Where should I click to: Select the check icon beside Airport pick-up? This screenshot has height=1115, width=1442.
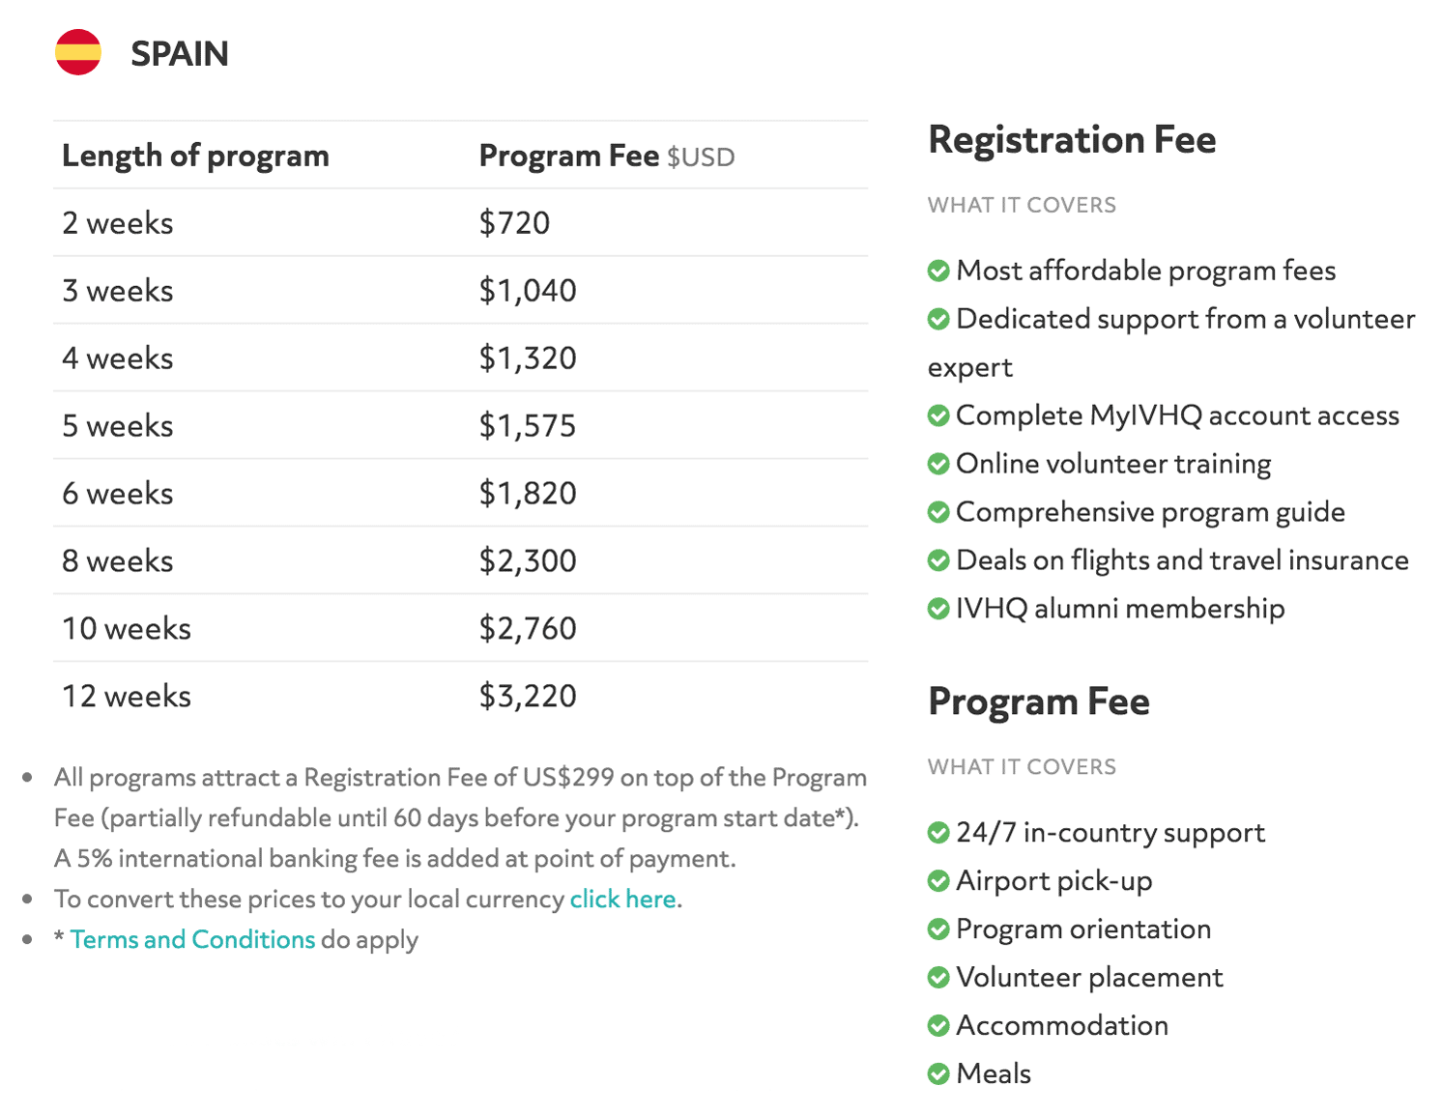[x=938, y=881]
